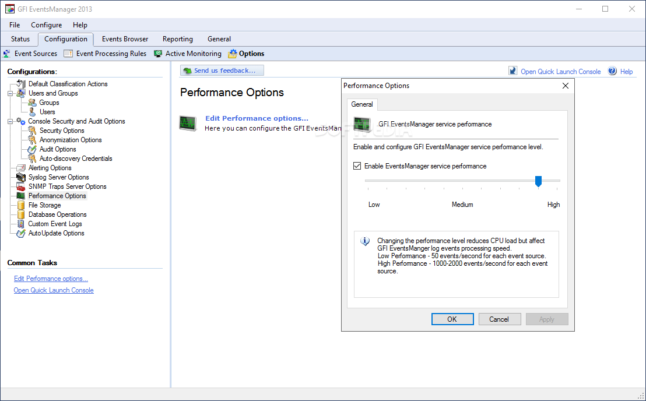
Task: Close the Performance Options dialog
Action: (x=566, y=86)
